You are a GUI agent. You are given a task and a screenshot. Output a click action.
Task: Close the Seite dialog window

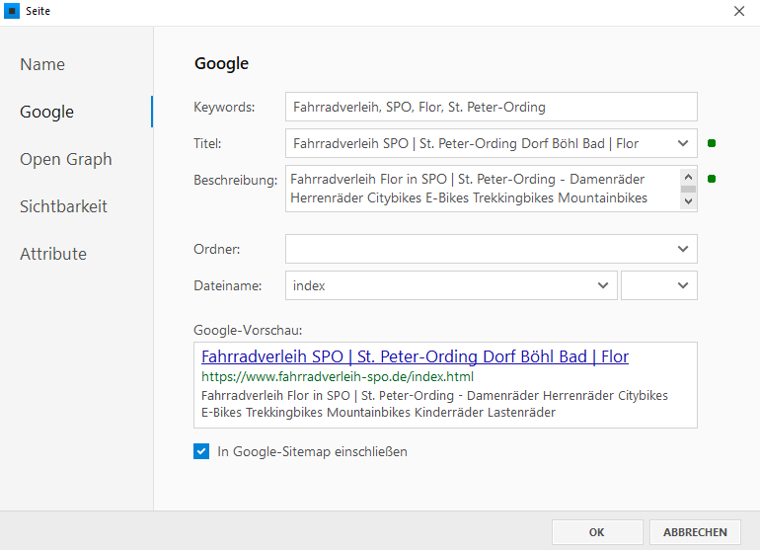[738, 12]
